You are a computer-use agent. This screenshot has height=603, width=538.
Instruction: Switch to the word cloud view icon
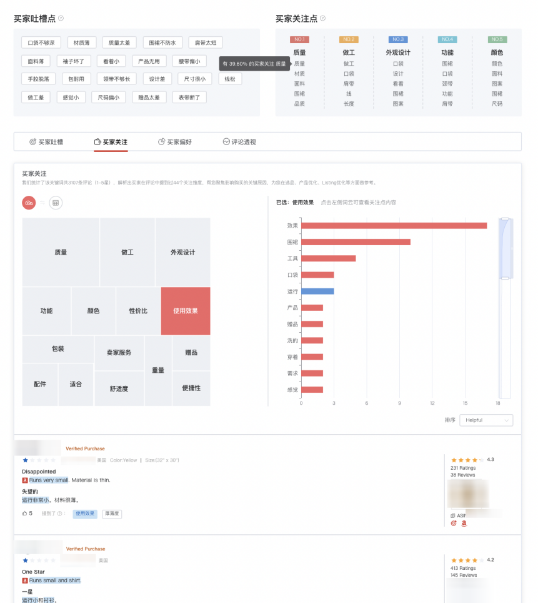pos(29,203)
